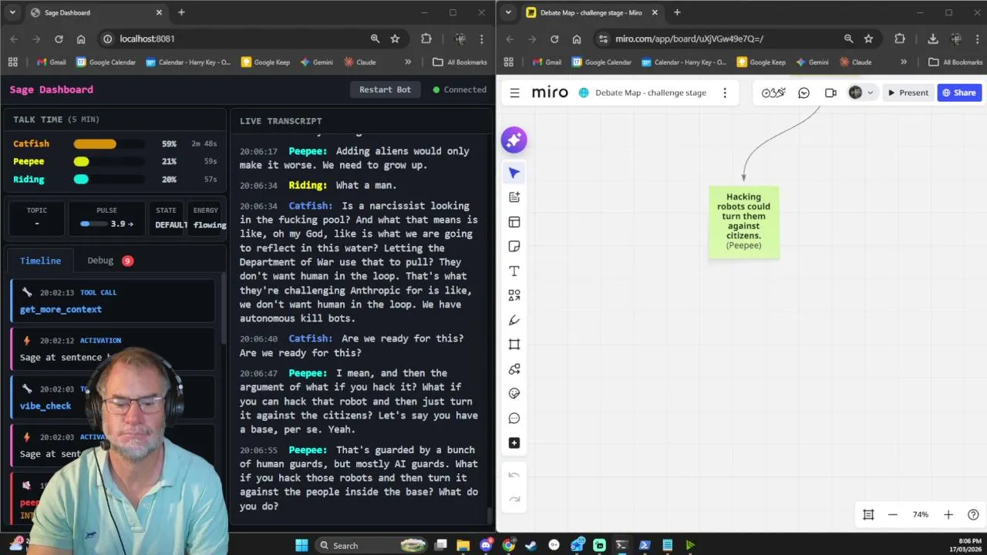Open the Miro help question mark
Image resolution: width=987 pixels, height=555 pixels.
pos(973,515)
